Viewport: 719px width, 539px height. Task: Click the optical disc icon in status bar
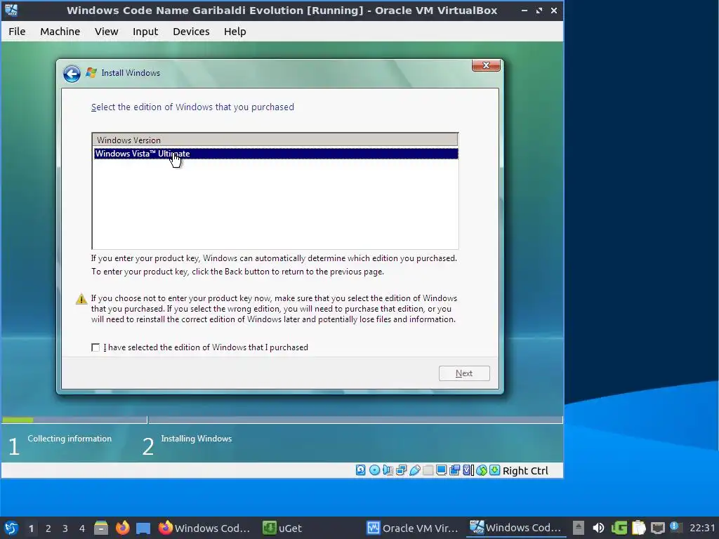[x=374, y=470]
